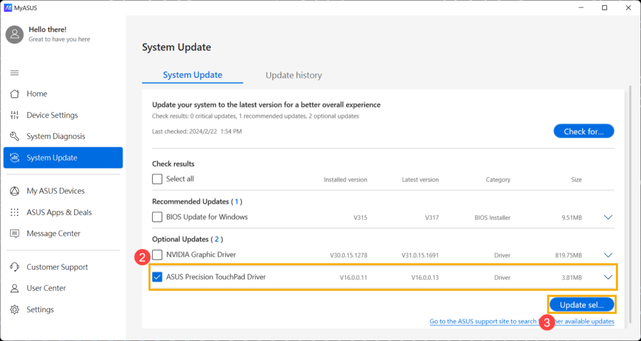Click the Recommended Updates heading
Viewport: 641px width, 341px height.
click(x=197, y=201)
